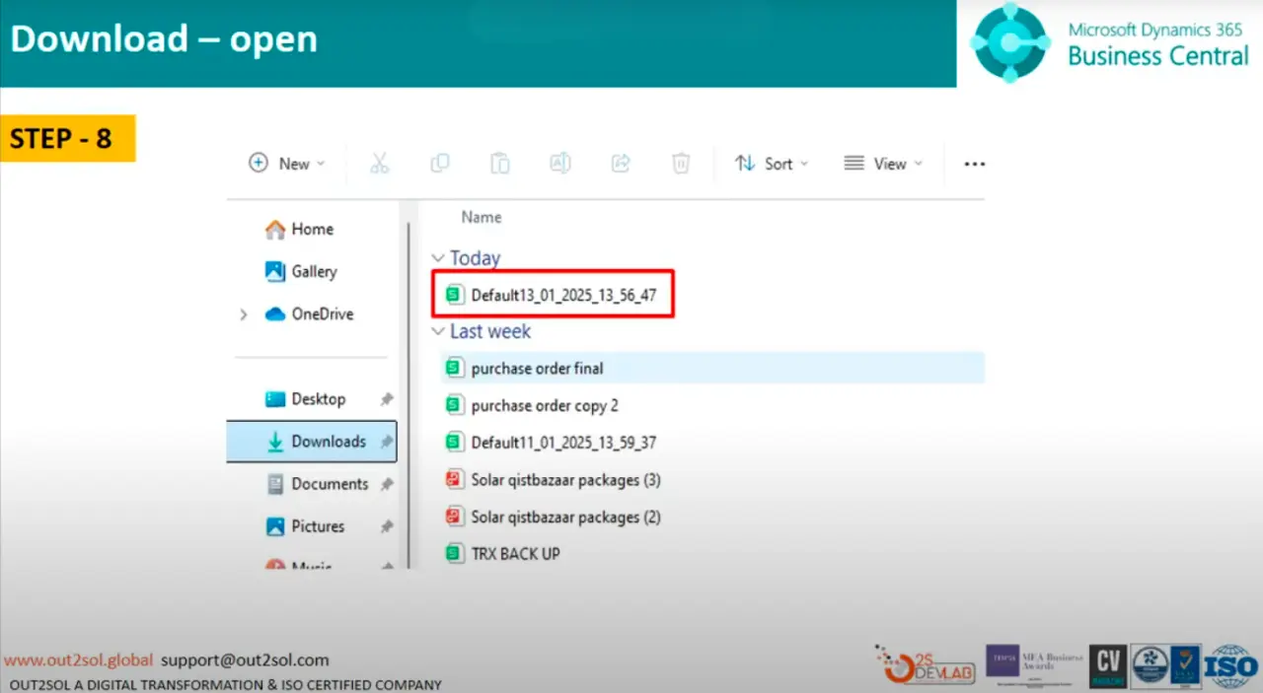Open the three-dot more options menu
This screenshot has width=1263, height=693.
click(x=974, y=165)
